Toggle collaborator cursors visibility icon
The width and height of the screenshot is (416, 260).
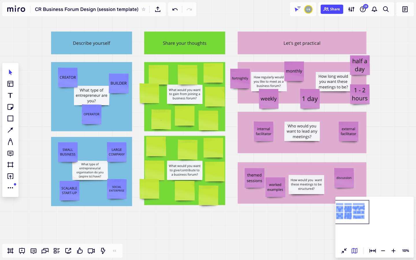pyautogui.click(x=297, y=9)
